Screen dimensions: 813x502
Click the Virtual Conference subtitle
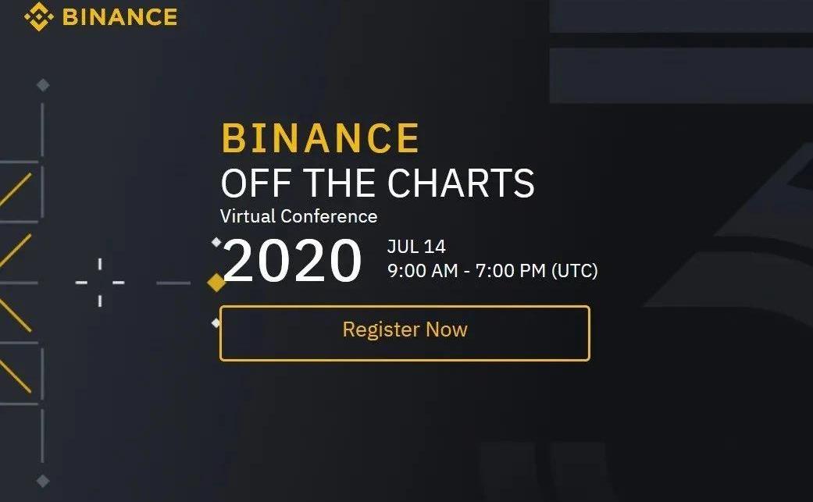click(298, 216)
